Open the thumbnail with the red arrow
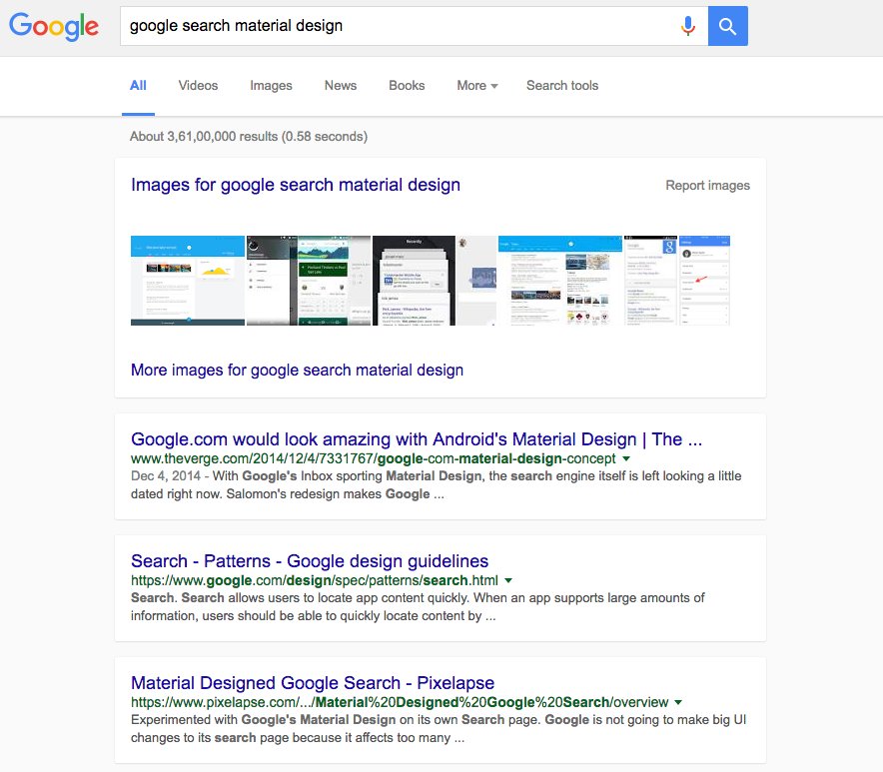The image size is (883, 772). tap(704, 281)
